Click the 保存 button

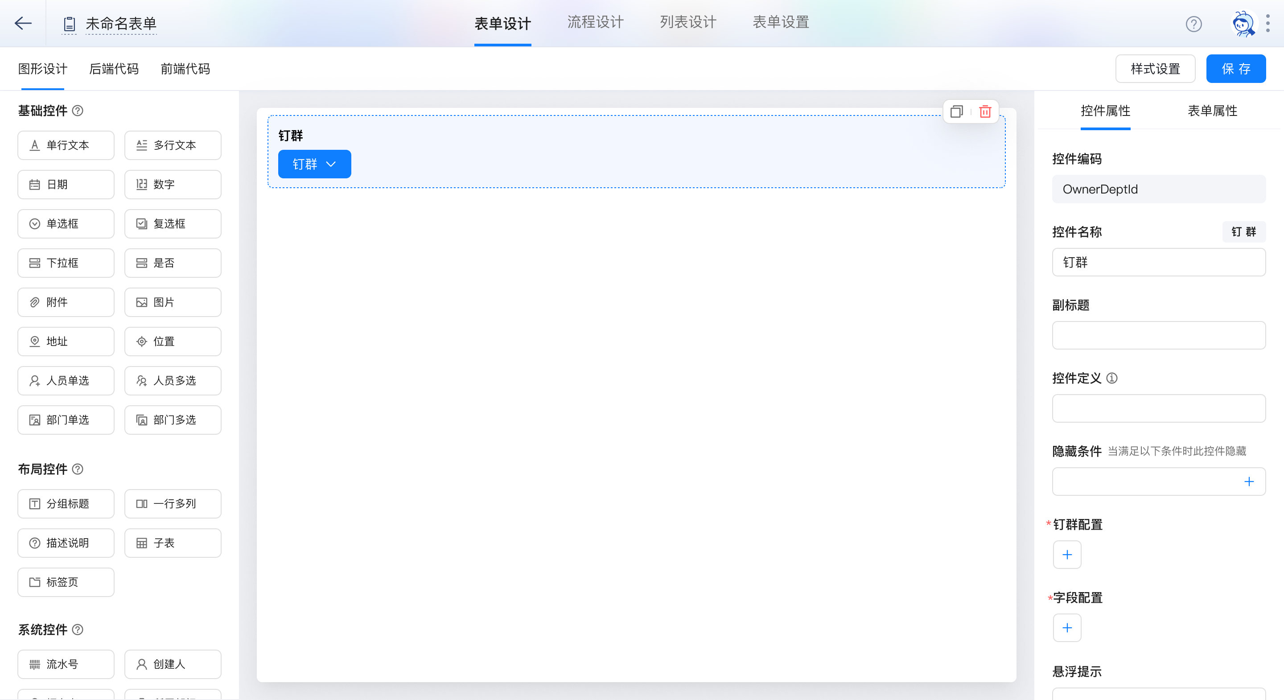tap(1236, 69)
